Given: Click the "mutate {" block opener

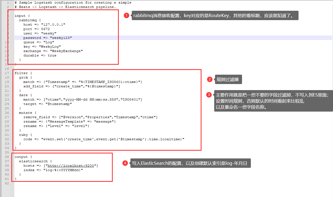Looking at the screenshot, I should tap(28, 113).
